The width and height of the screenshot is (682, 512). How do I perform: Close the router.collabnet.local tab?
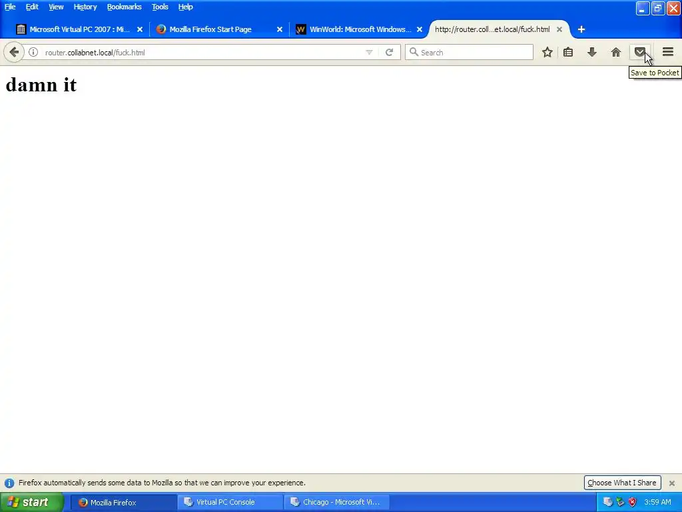coord(559,29)
